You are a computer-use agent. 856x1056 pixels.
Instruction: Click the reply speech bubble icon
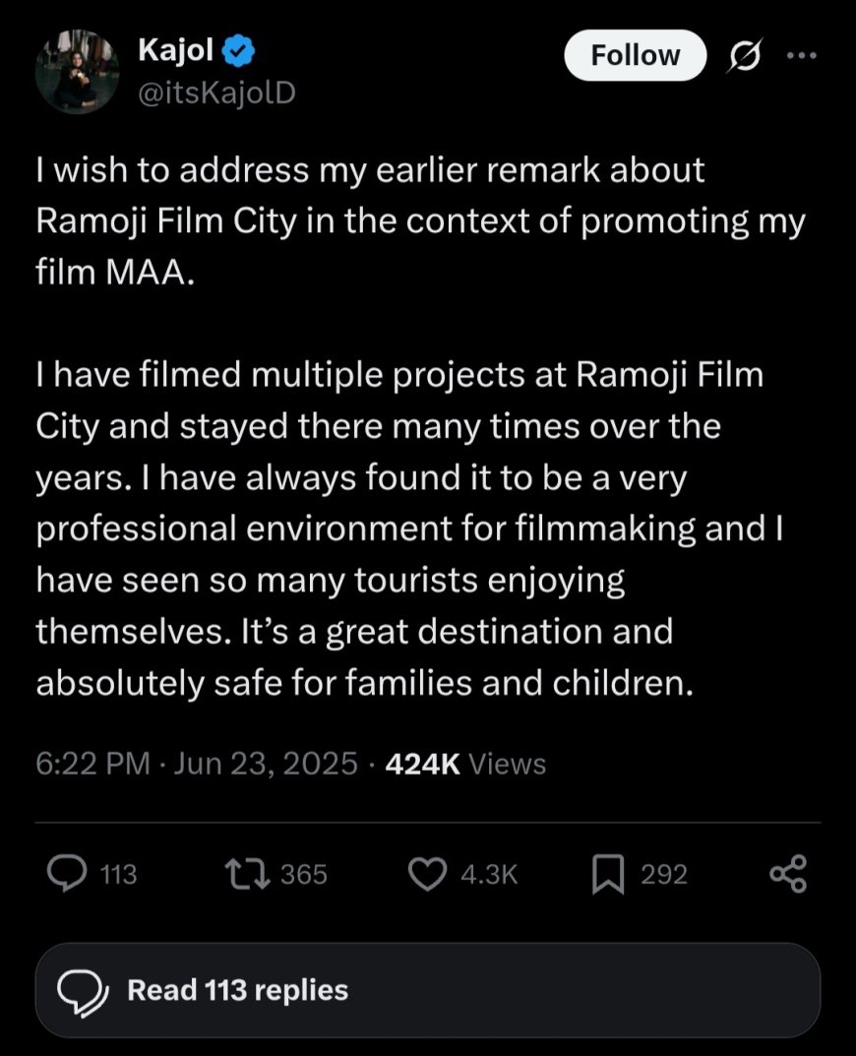[67, 874]
